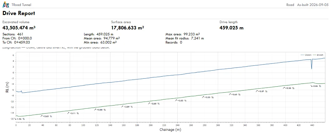Screen dimensions: 331x133
Task: Click the 'Mean fit radius: 7.241 m' entry
Action: pos(185,38)
